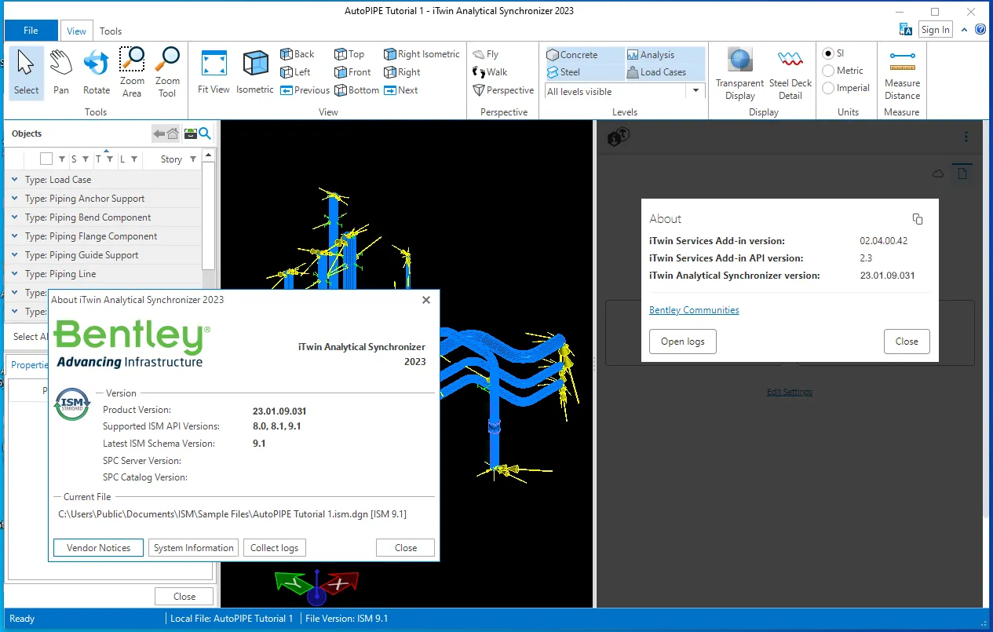The width and height of the screenshot is (993, 632).
Task: Activate the Select tool in the ribbon
Action: [26, 72]
